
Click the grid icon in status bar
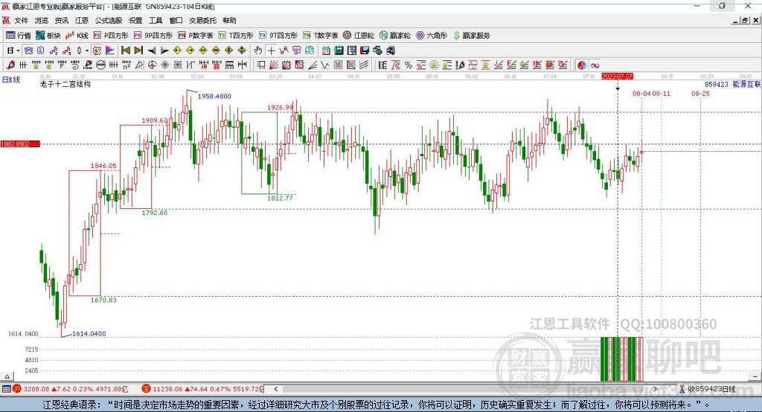click(6, 389)
